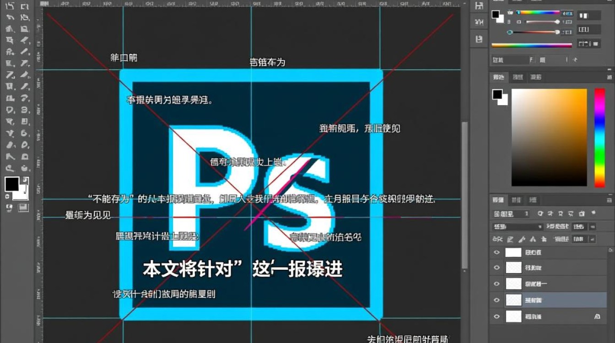Viewport: 615px width, 343px height.
Task: Enable lock all padlock icon in Layers panel
Action: tap(543, 239)
